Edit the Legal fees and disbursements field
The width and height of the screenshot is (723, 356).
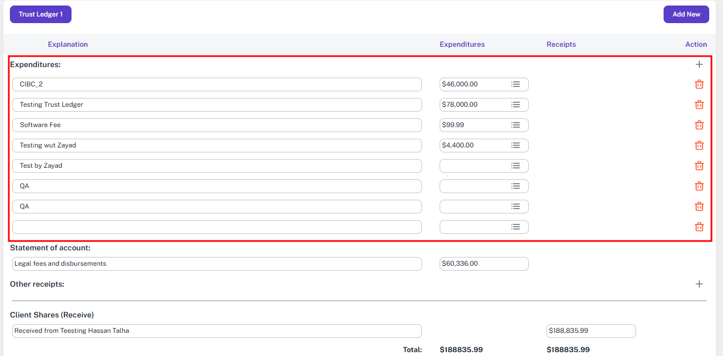coord(217,264)
